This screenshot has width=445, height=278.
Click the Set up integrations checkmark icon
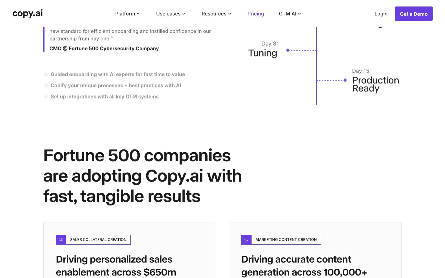[46, 97]
